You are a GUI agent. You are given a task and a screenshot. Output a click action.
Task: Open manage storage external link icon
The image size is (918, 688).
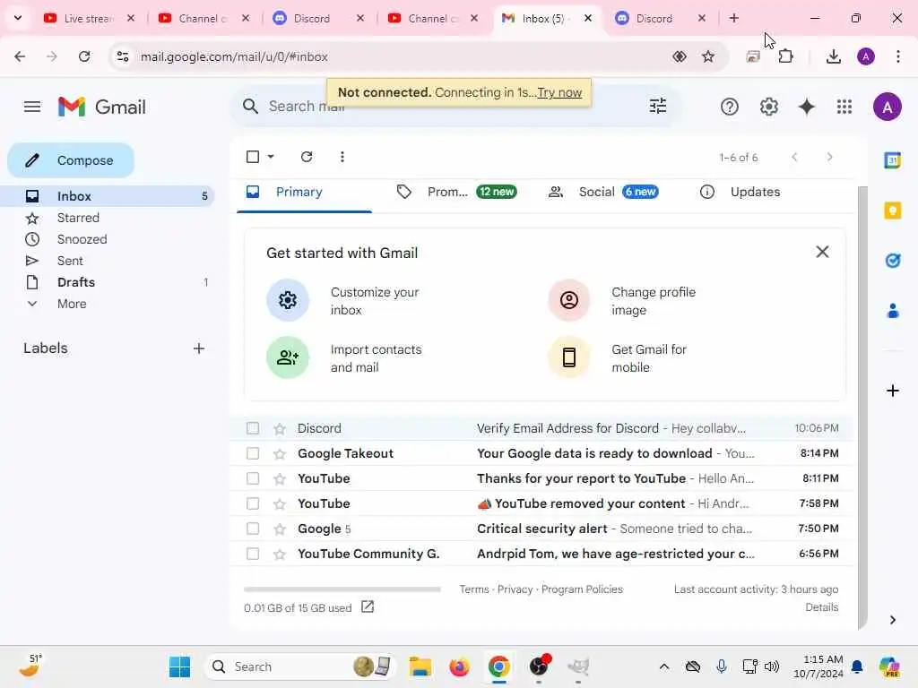point(368,606)
